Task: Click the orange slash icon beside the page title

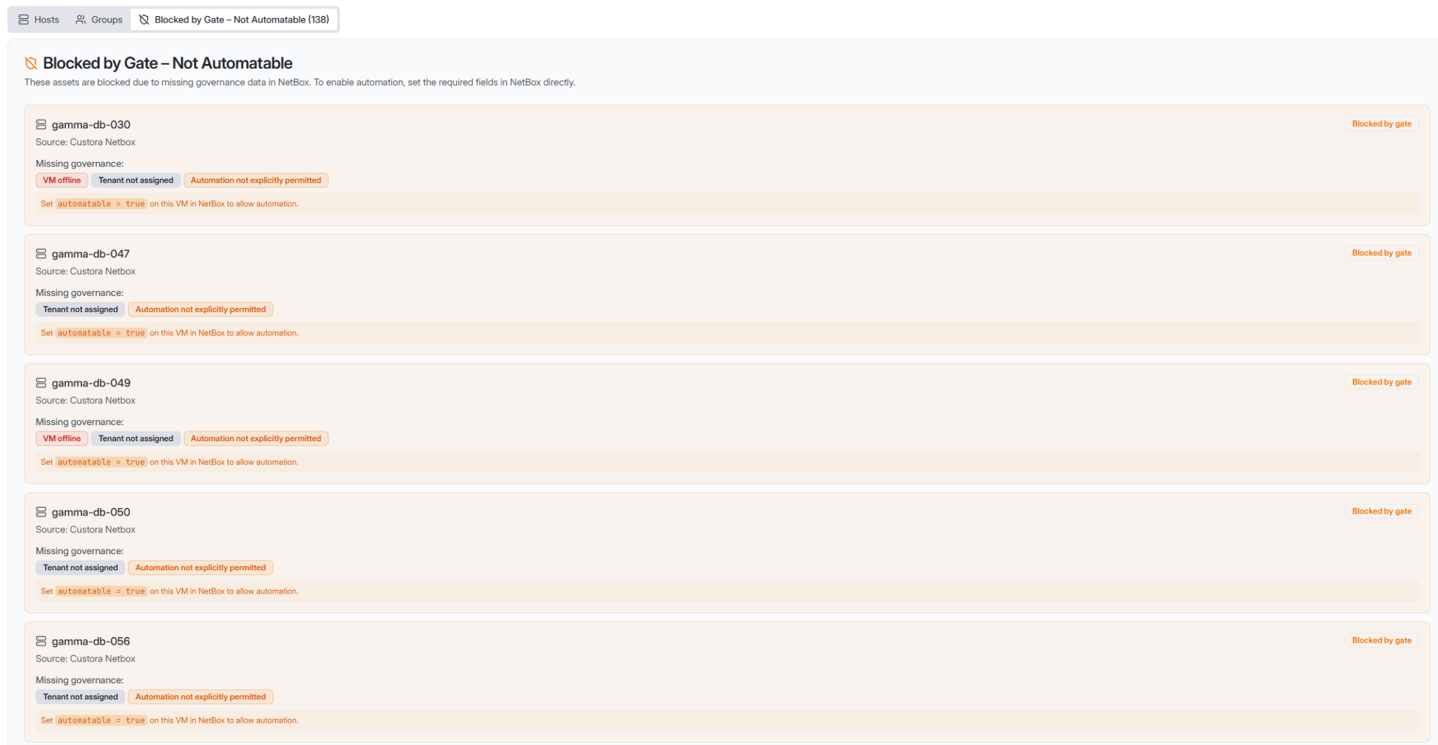Action: point(30,63)
